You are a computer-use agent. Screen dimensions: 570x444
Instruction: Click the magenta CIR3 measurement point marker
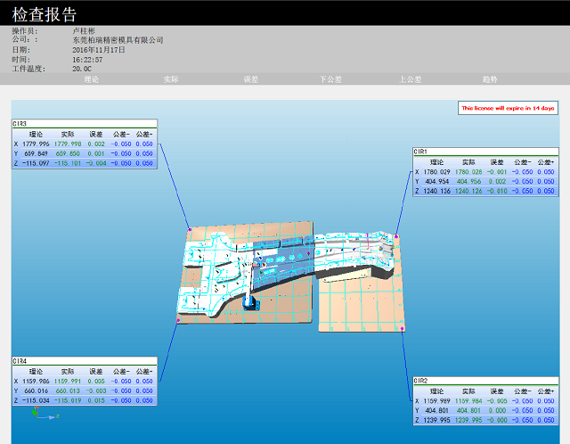(189, 229)
